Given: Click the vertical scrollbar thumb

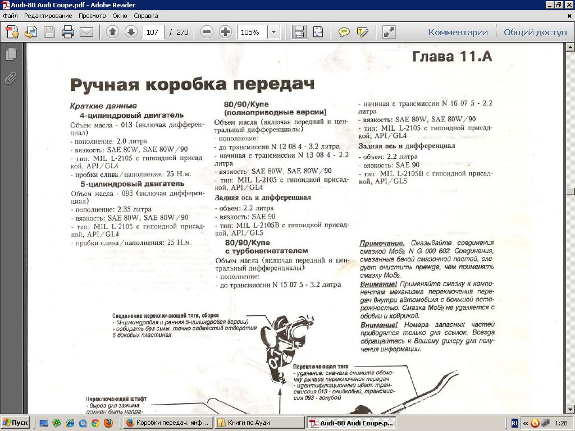Looking at the screenshot, I should pyautogui.click(x=571, y=191).
